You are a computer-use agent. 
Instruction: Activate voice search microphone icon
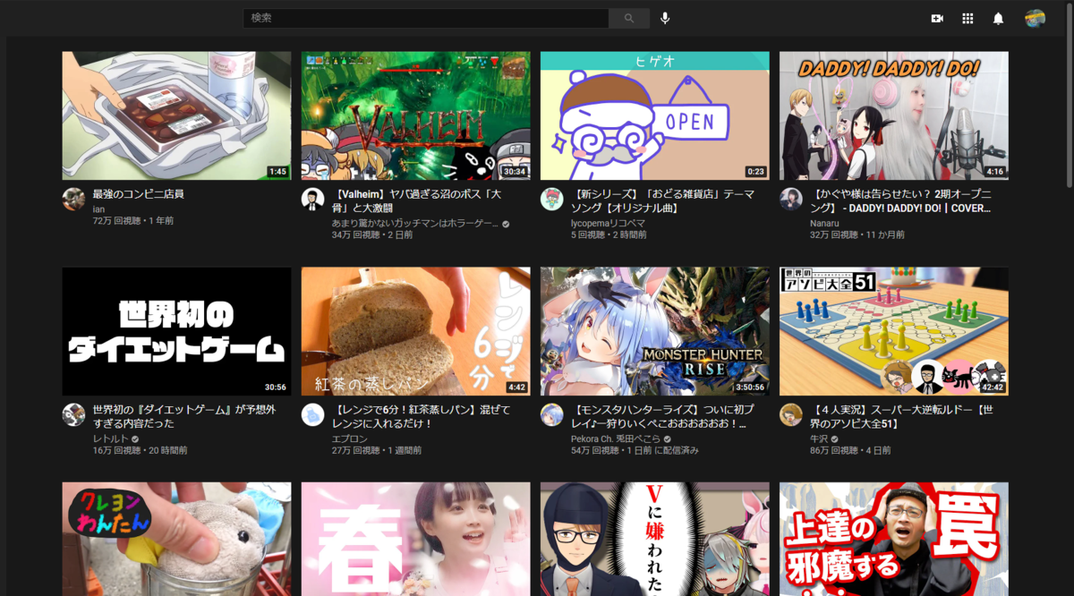click(665, 18)
